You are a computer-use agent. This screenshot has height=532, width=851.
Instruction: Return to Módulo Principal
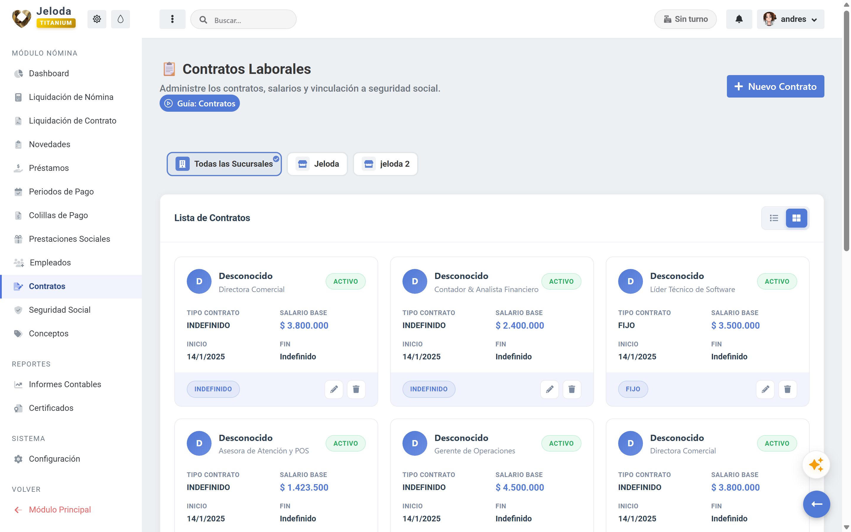60,510
